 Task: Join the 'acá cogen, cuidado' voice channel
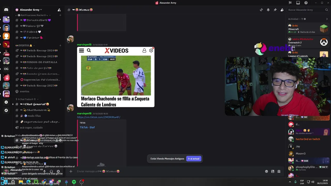click(x=37, y=128)
